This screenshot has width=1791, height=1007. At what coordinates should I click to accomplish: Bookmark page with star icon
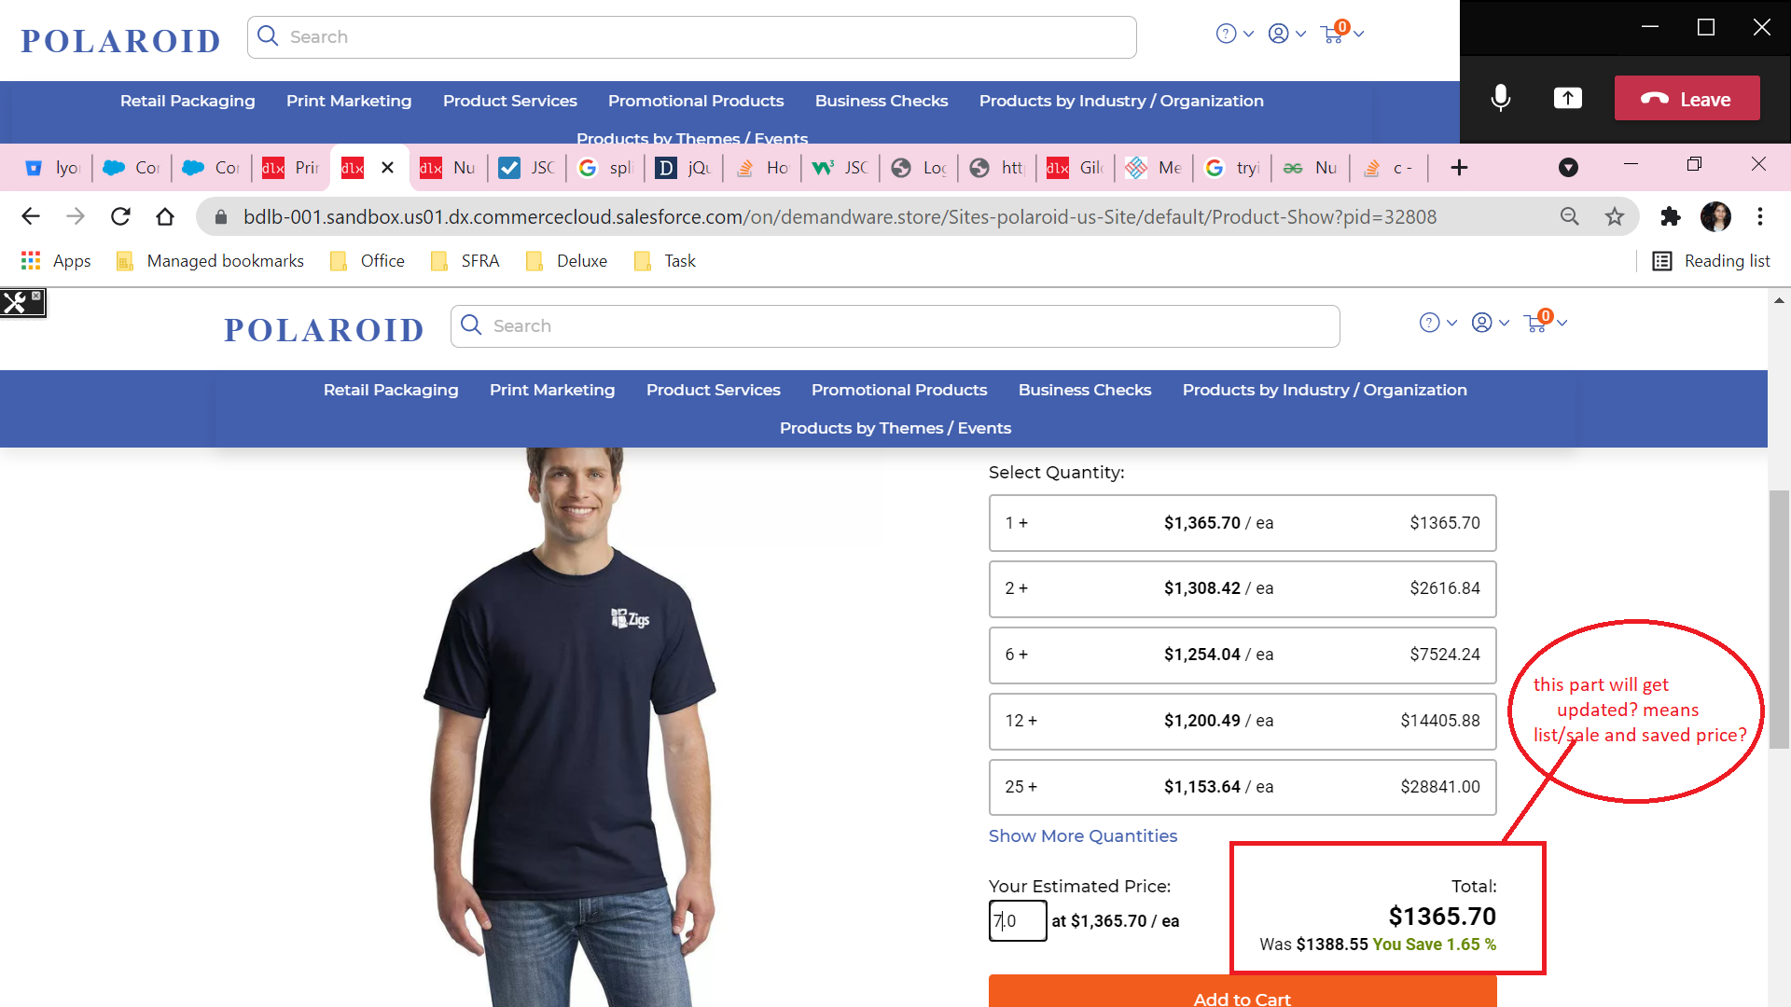tap(1615, 217)
